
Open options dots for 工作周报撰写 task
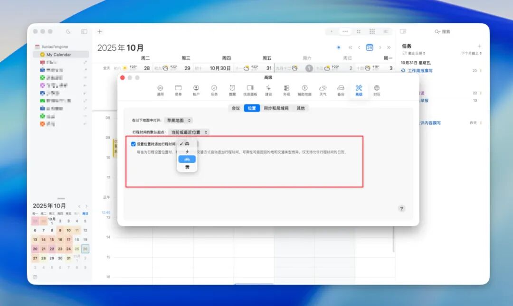481,71
